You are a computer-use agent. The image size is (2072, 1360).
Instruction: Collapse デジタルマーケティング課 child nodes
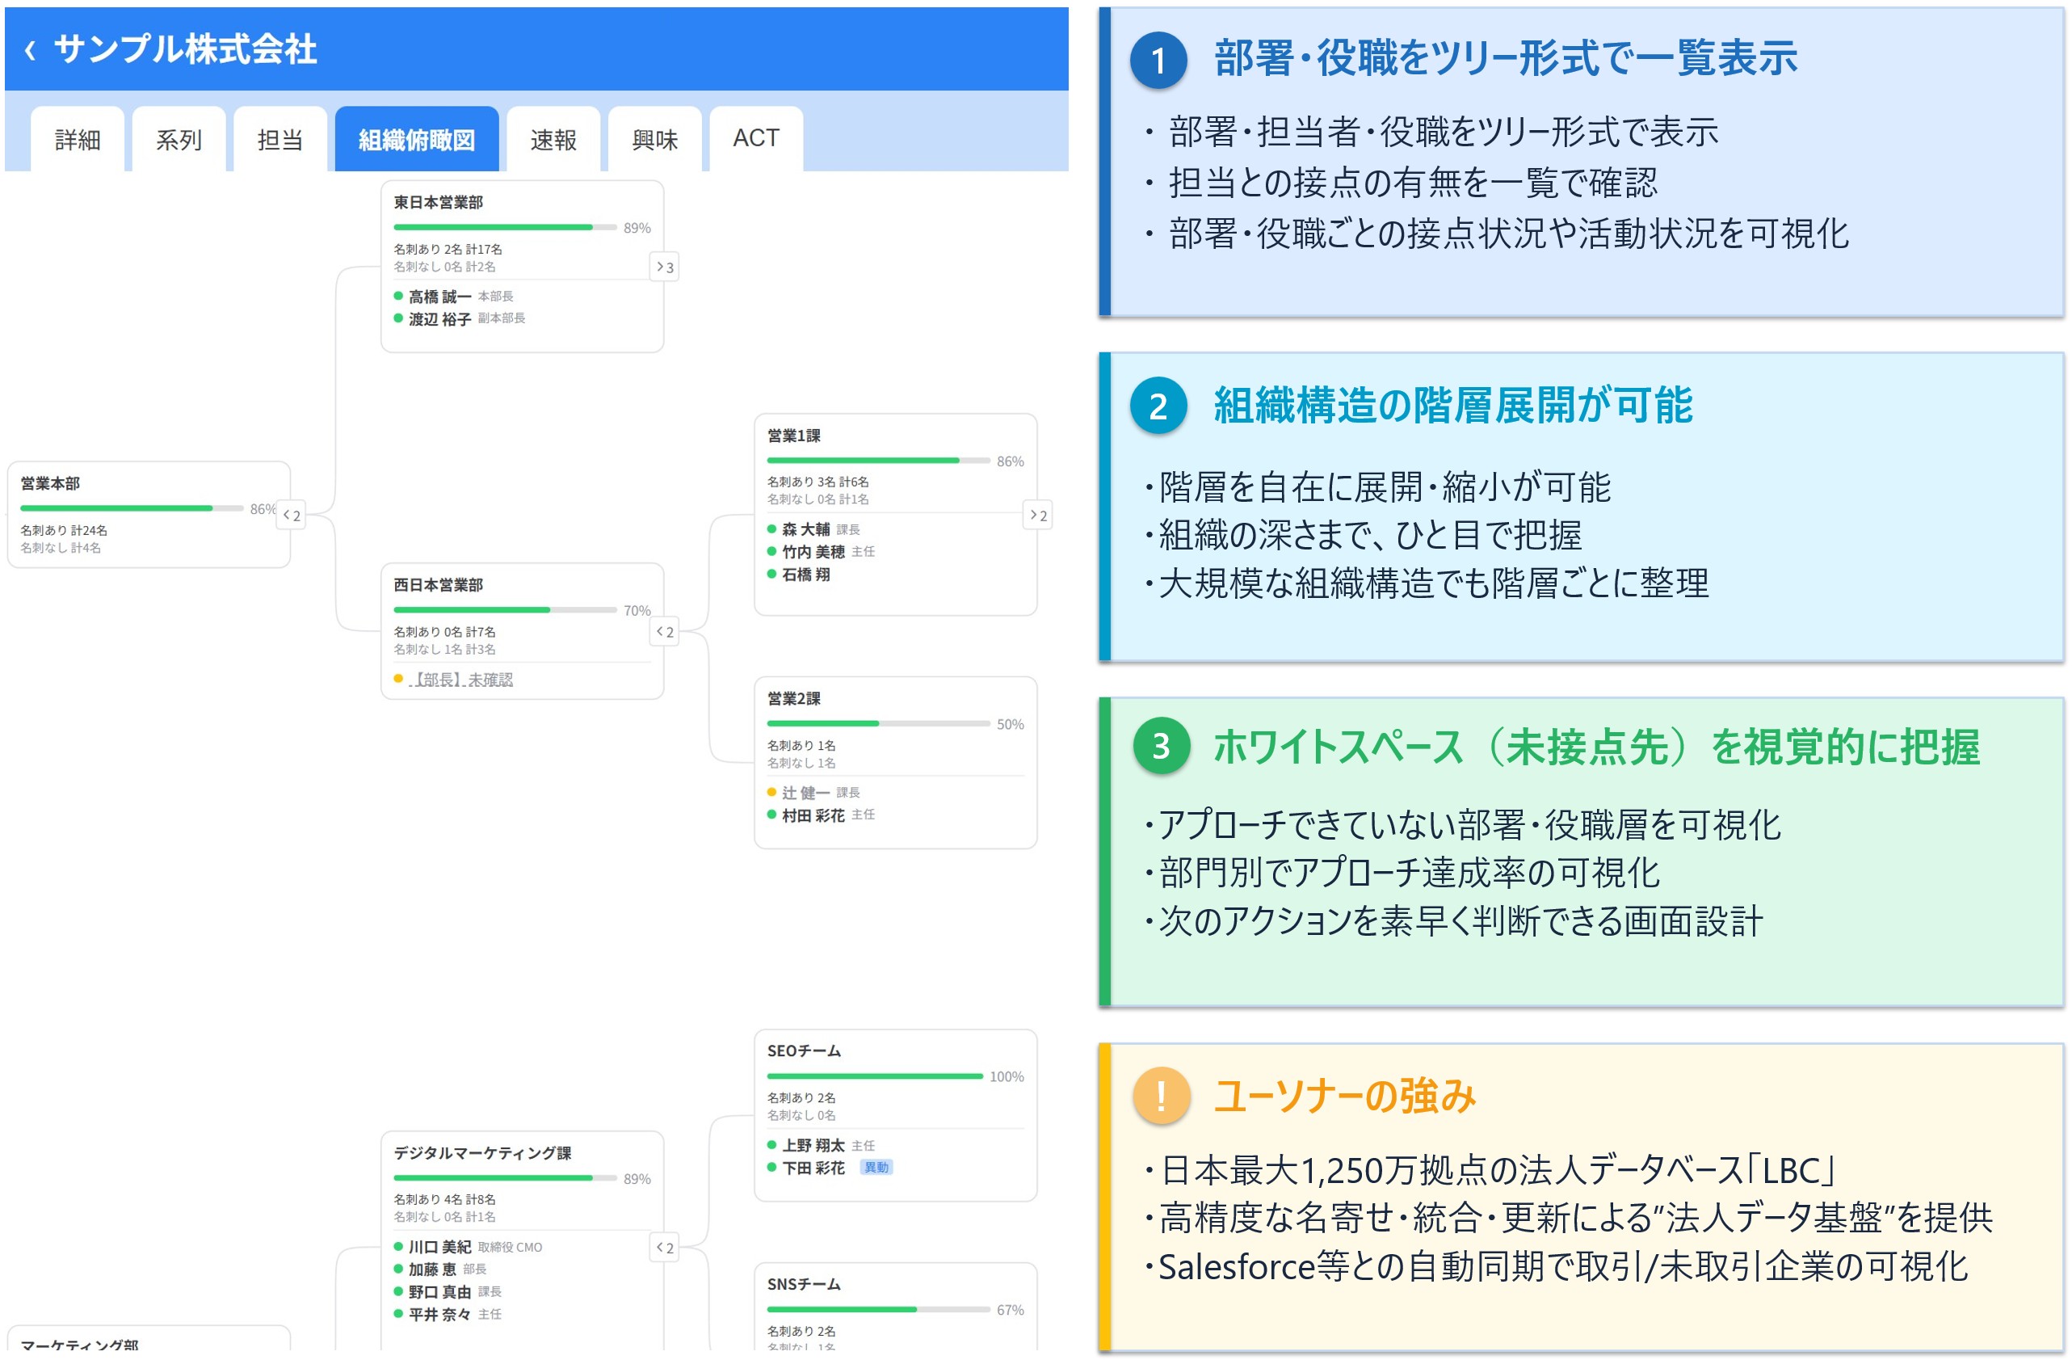pos(664,1248)
